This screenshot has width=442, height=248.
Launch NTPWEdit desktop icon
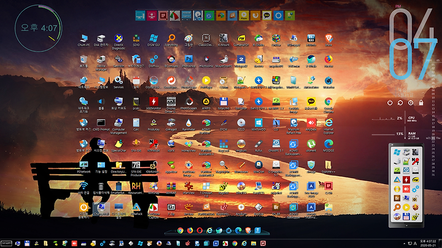pos(153,145)
